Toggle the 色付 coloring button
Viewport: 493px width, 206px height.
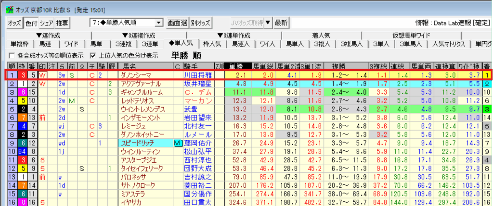pyautogui.click(x=31, y=23)
